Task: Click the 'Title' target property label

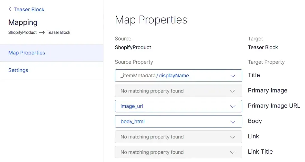Action: click(x=254, y=75)
